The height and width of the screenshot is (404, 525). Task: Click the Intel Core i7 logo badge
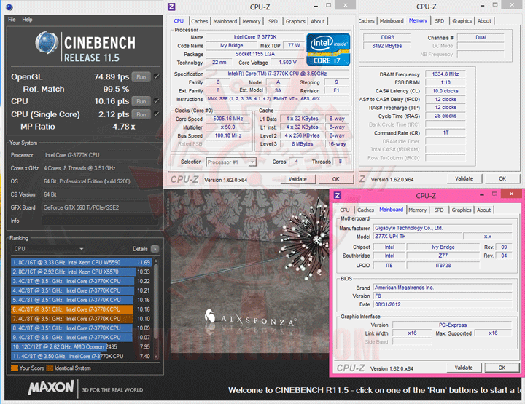[x=328, y=49]
